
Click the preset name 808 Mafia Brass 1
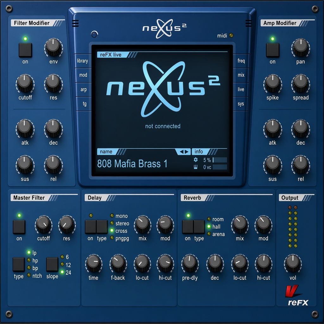[132, 164]
